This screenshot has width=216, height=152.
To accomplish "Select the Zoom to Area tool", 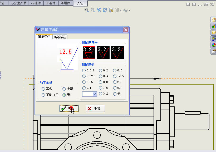I will pyautogui.click(x=92, y=10).
